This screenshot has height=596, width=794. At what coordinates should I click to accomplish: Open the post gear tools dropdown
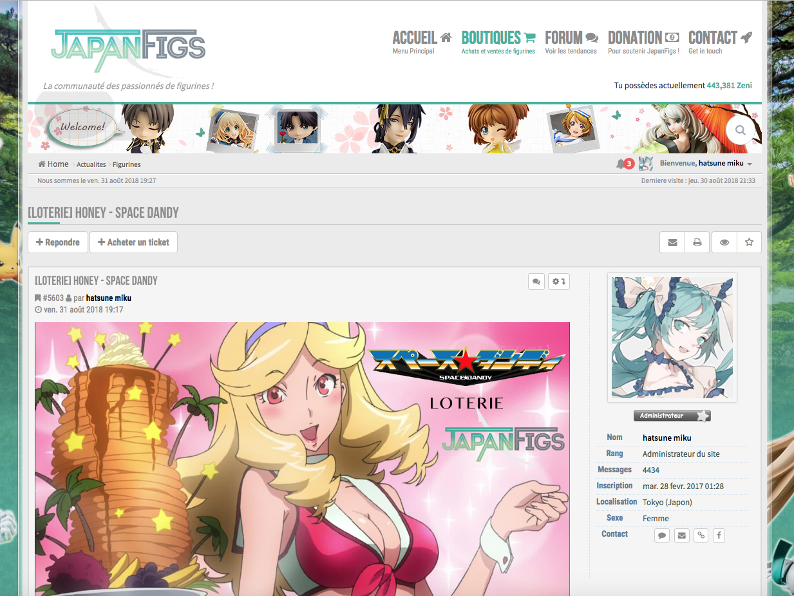coord(559,282)
